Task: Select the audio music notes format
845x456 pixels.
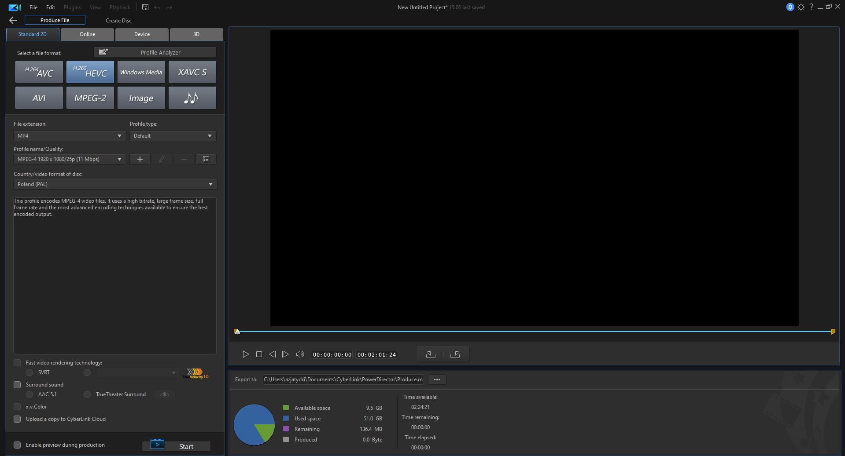Action: [x=192, y=98]
